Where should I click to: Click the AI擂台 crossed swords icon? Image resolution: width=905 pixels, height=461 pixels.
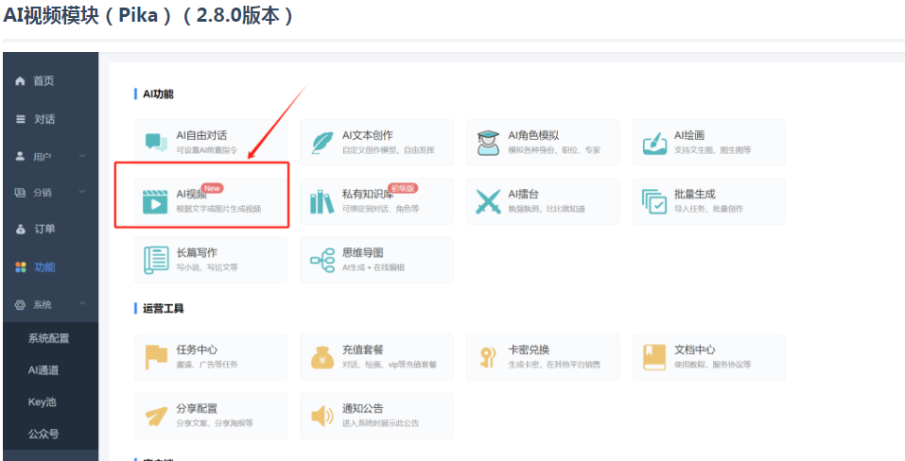[488, 202]
